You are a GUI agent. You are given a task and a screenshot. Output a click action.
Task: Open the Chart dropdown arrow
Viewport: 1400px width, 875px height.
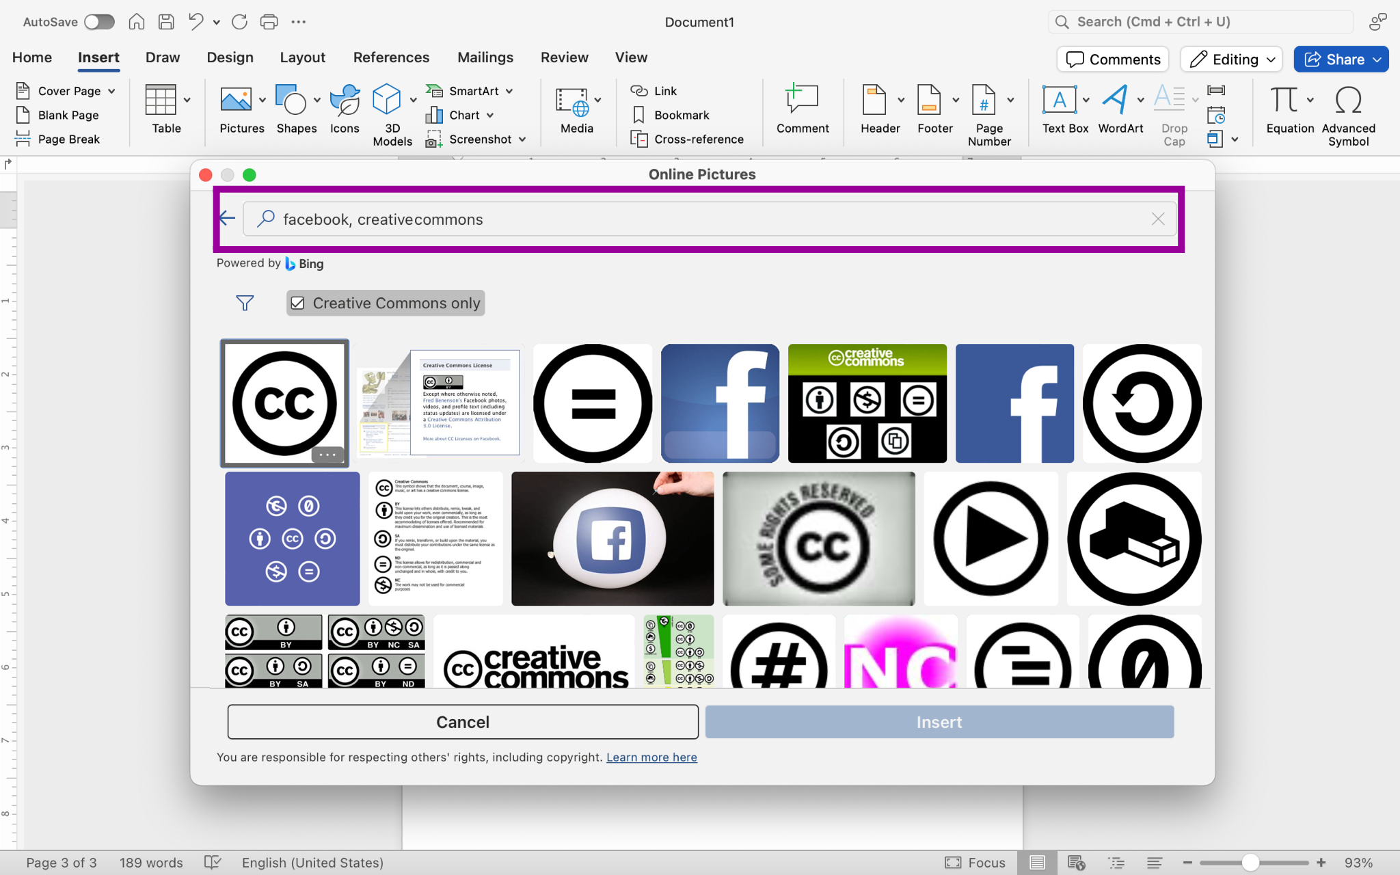pyautogui.click(x=490, y=115)
